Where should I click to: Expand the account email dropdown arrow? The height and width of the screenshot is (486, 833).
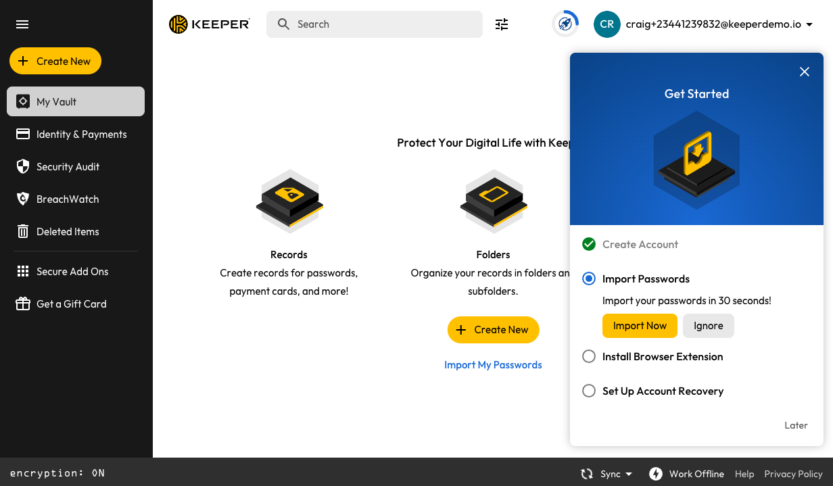click(809, 24)
